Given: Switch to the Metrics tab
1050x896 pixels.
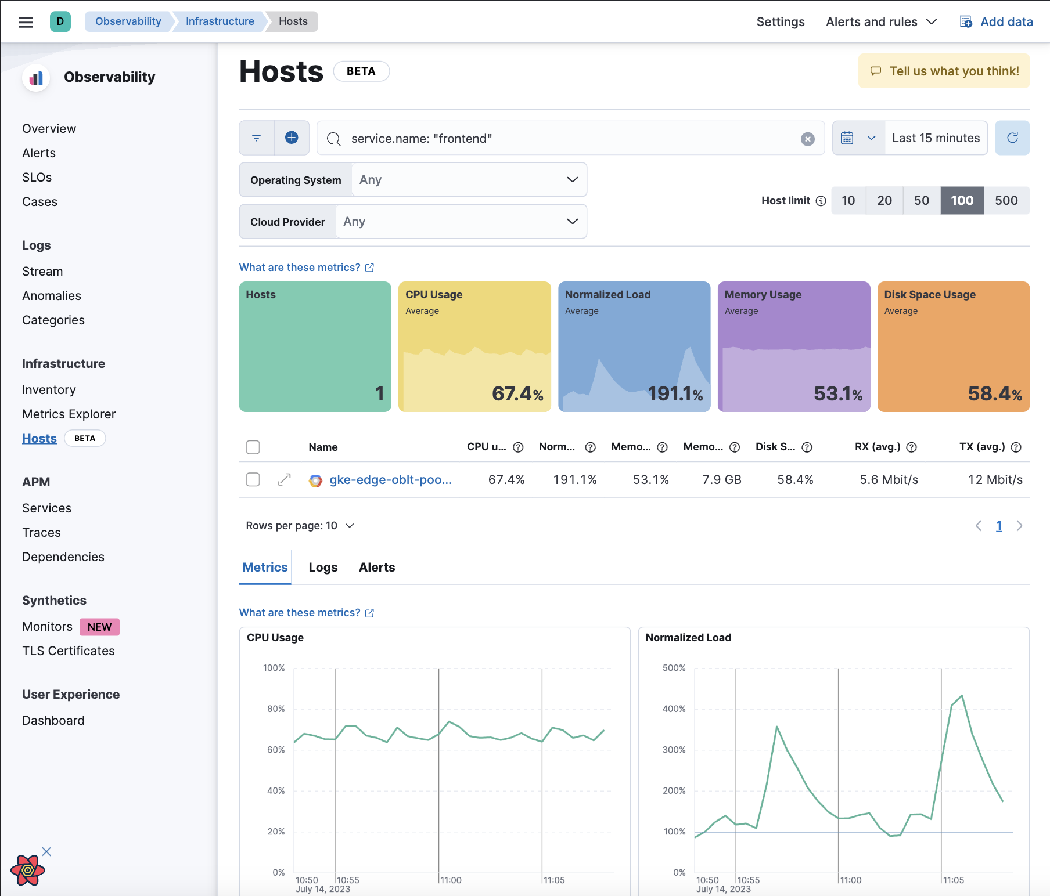Looking at the screenshot, I should (265, 568).
